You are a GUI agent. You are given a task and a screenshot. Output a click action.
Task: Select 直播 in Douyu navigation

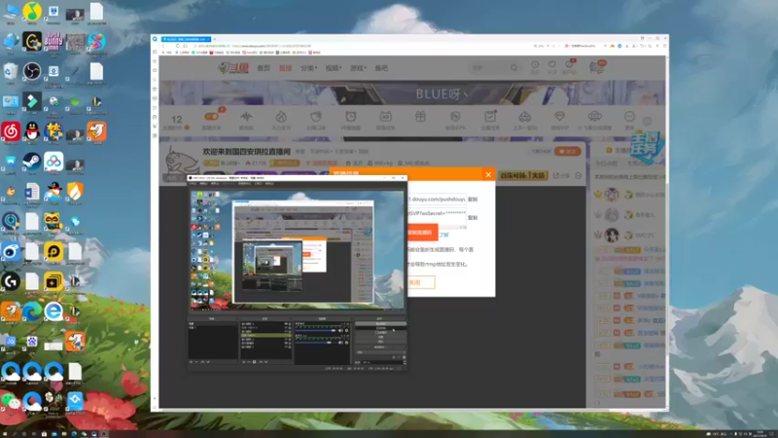point(285,68)
